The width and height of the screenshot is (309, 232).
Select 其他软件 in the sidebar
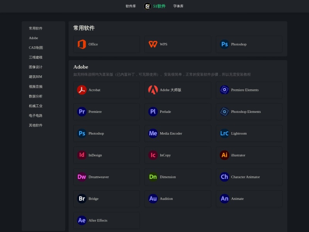[x=36, y=125]
